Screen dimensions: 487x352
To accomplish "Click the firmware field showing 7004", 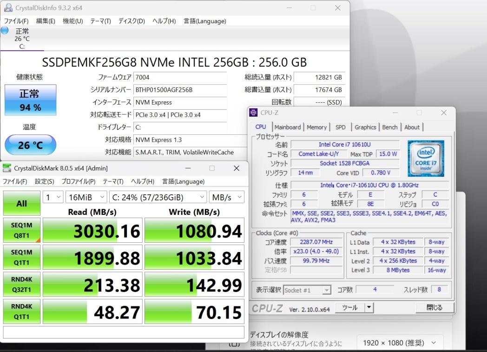I will coord(180,77).
